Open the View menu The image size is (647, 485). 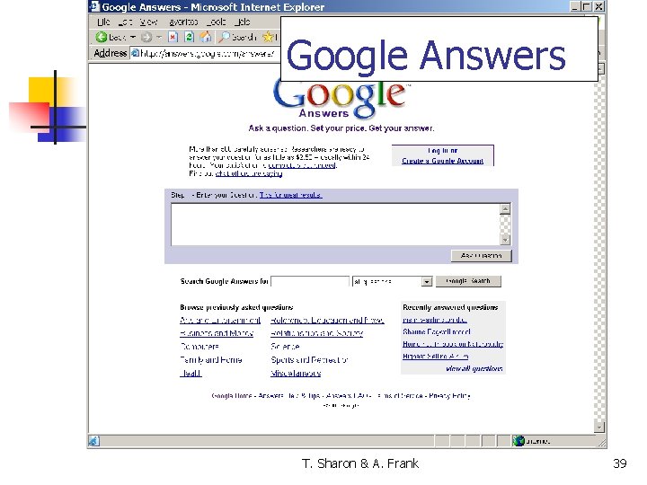148,22
